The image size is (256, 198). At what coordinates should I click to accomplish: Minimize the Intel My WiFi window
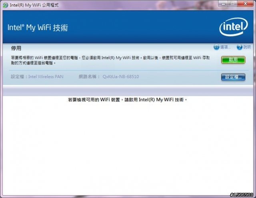point(223,4)
